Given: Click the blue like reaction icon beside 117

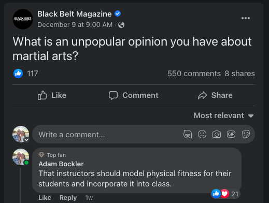Looking at the screenshot, I should (18, 74).
